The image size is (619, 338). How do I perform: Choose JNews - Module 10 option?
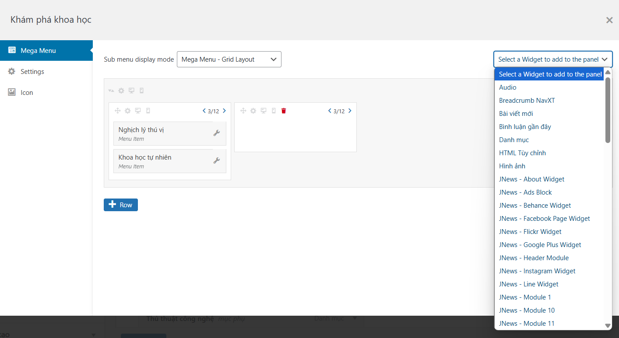click(x=549, y=310)
